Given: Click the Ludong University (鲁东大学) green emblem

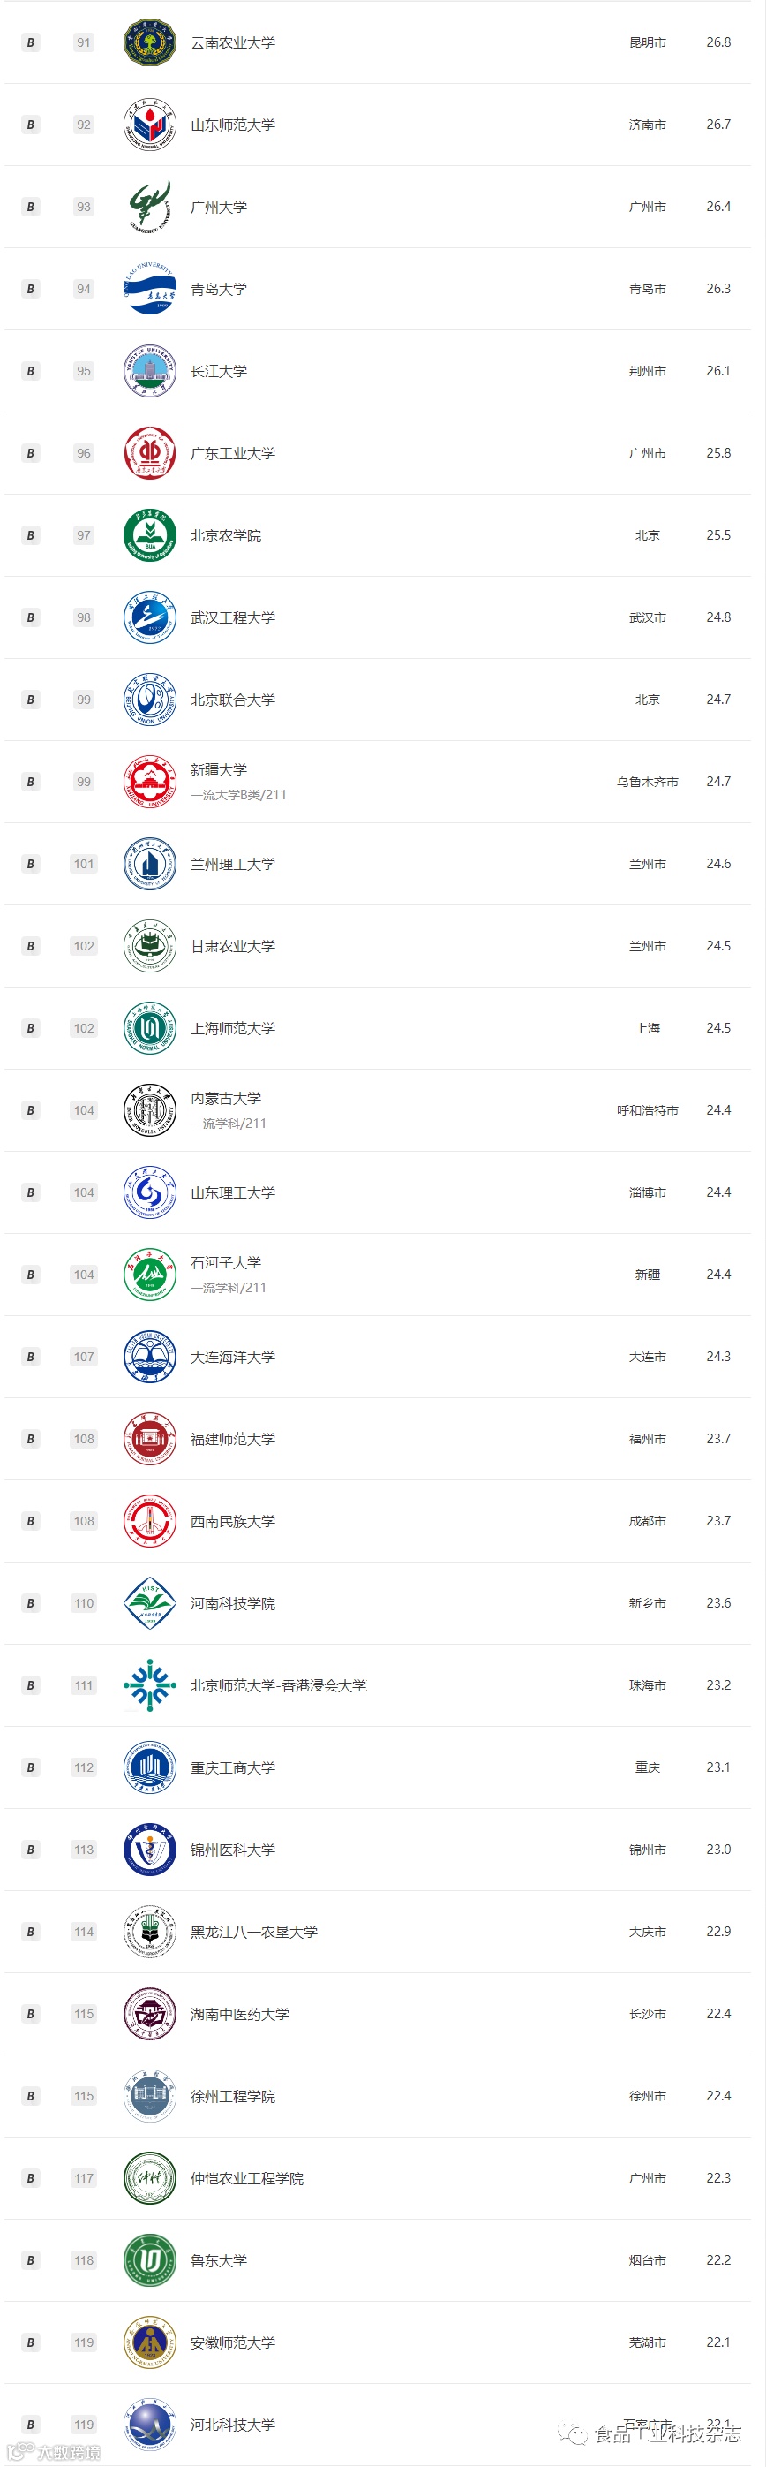Looking at the screenshot, I should tap(150, 2259).
